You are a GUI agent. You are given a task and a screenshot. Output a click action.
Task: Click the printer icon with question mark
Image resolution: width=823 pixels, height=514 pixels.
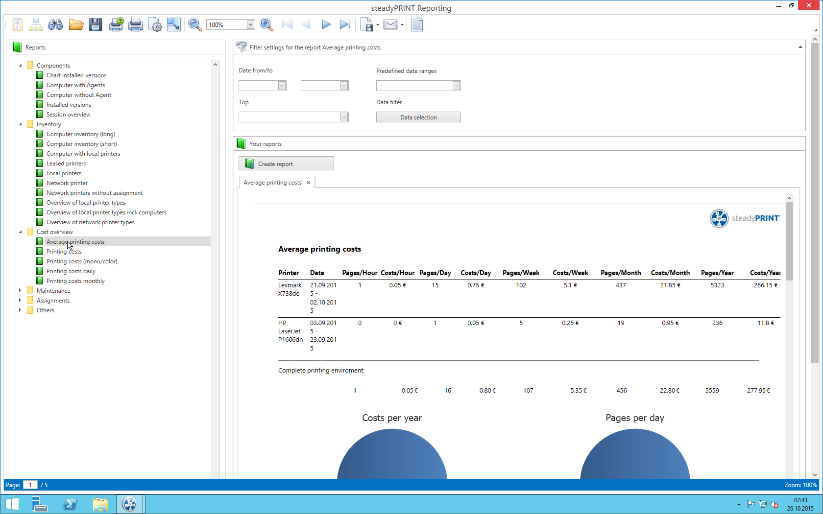pyautogui.click(x=117, y=24)
